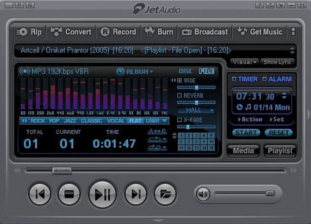Select track number 5 on keypad
This screenshot has height=224, width=311.
[211, 135]
